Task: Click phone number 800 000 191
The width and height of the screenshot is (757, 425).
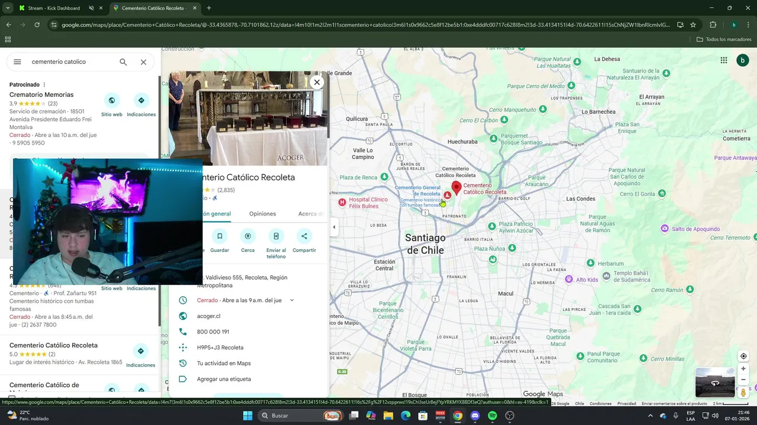Action: point(213,332)
